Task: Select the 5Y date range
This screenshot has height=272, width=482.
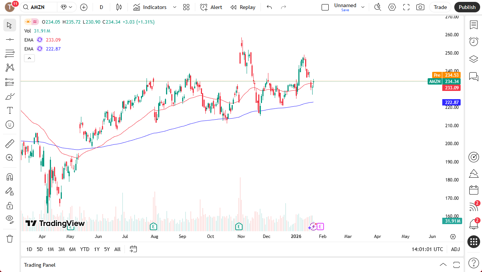Action: coord(107,249)
